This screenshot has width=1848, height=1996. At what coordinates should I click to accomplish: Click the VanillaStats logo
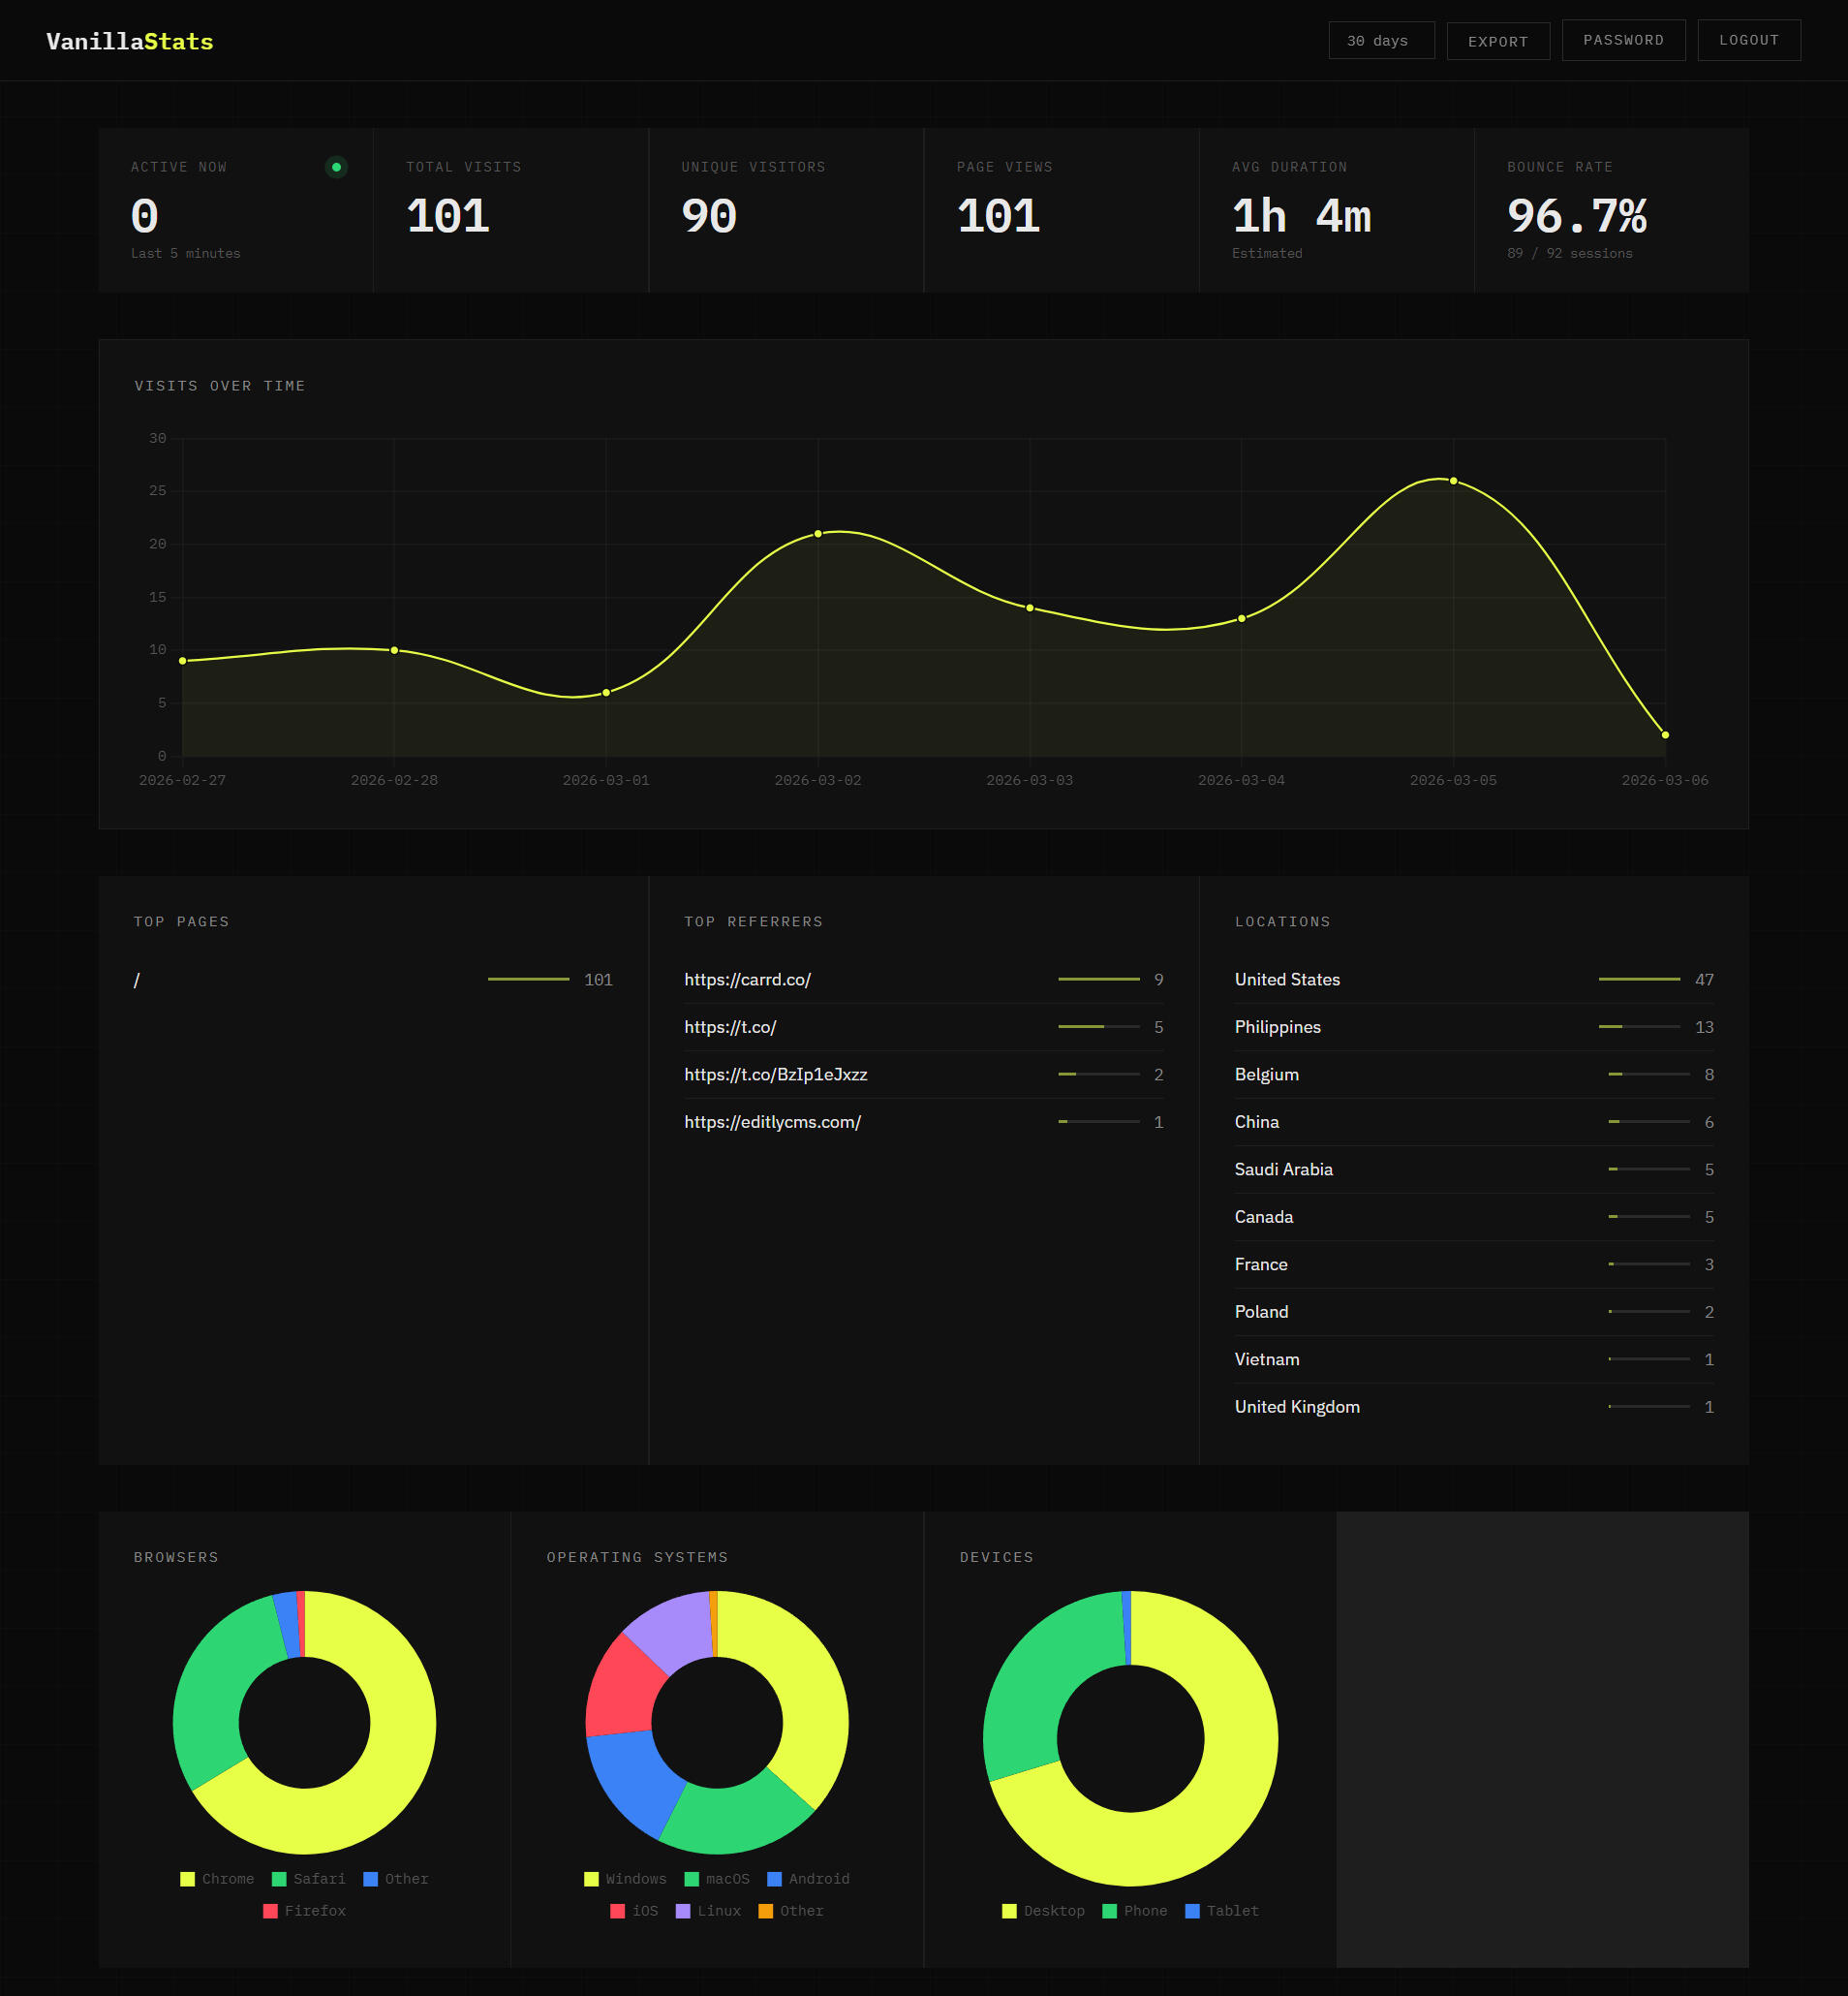130,41
